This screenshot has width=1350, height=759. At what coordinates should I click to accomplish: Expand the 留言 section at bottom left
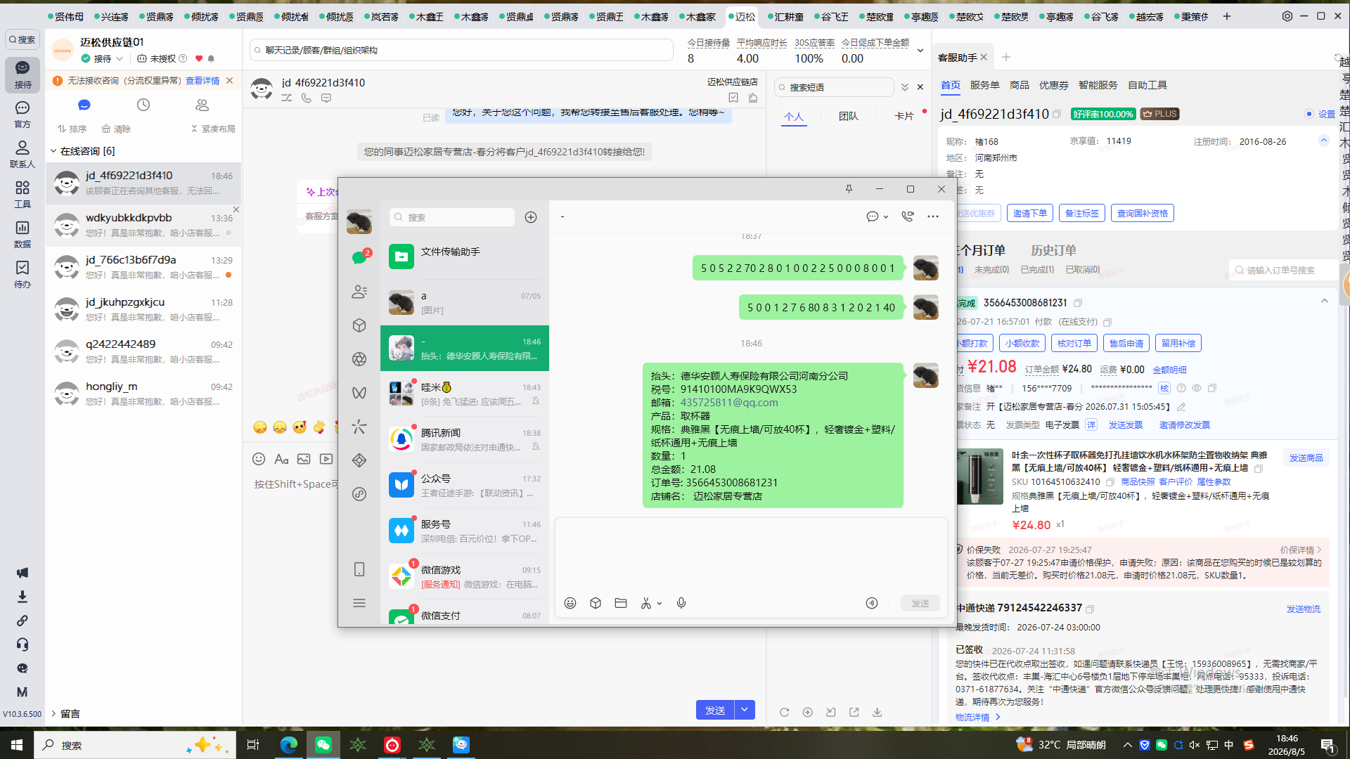(x=53, y=713)
